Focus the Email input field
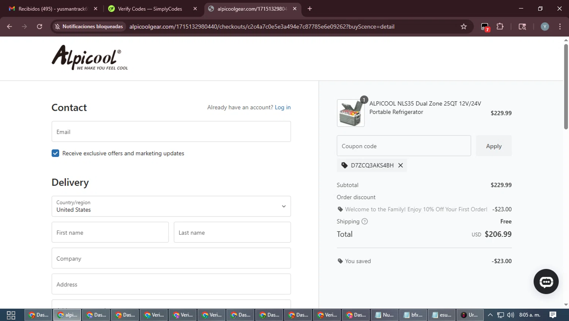569x321 pixels. pyautogui.click(x=171, y=132)
